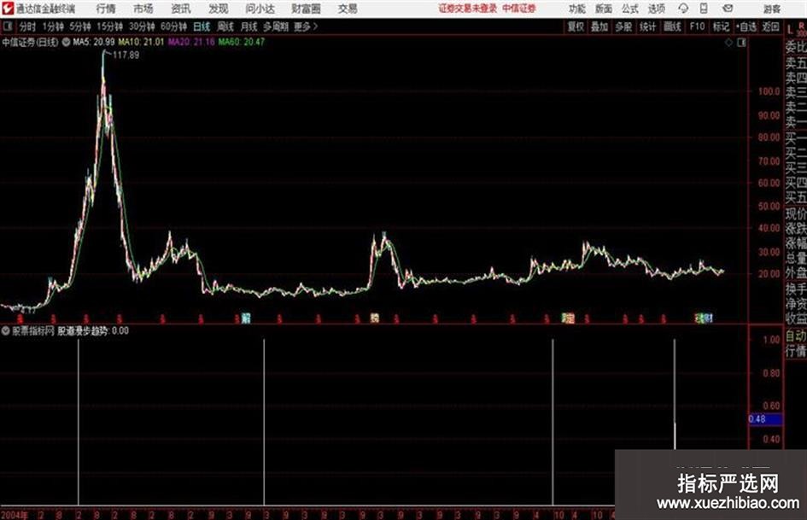Click the 标记 mark button
807x520 pixels.
[721, 26]
